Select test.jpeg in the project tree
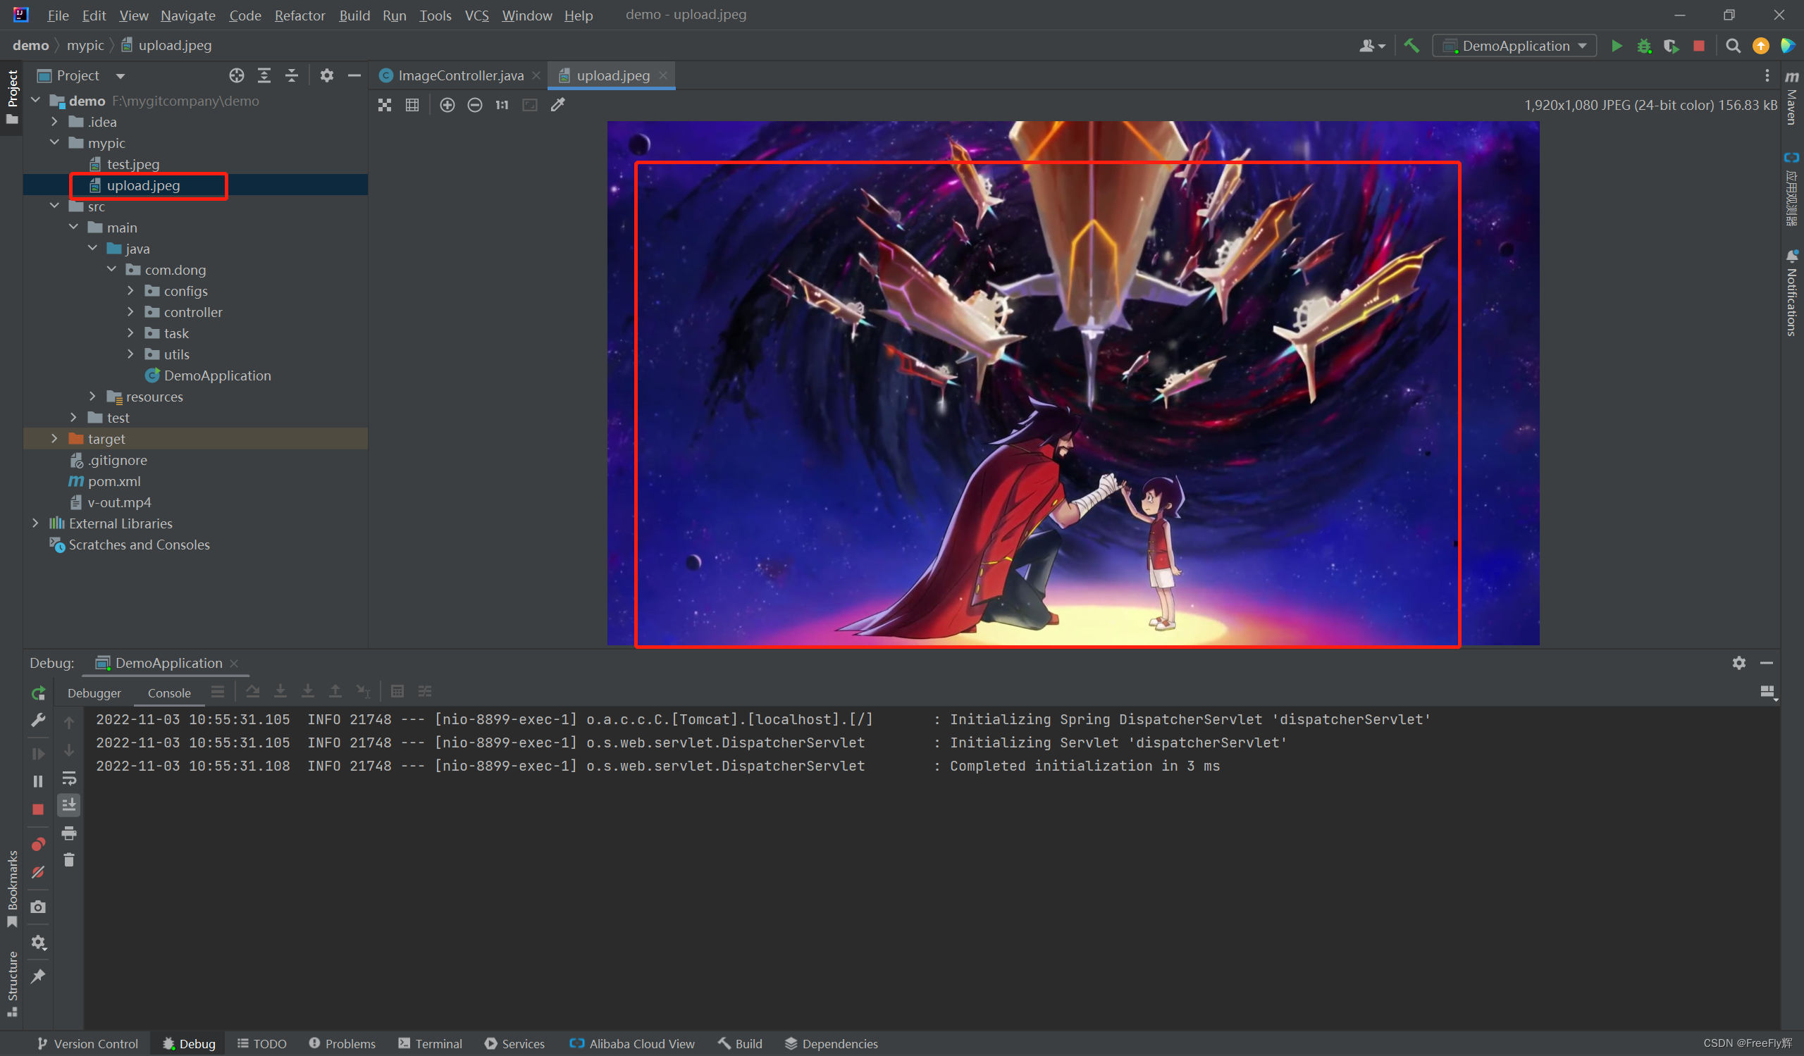 coord(132,164)
